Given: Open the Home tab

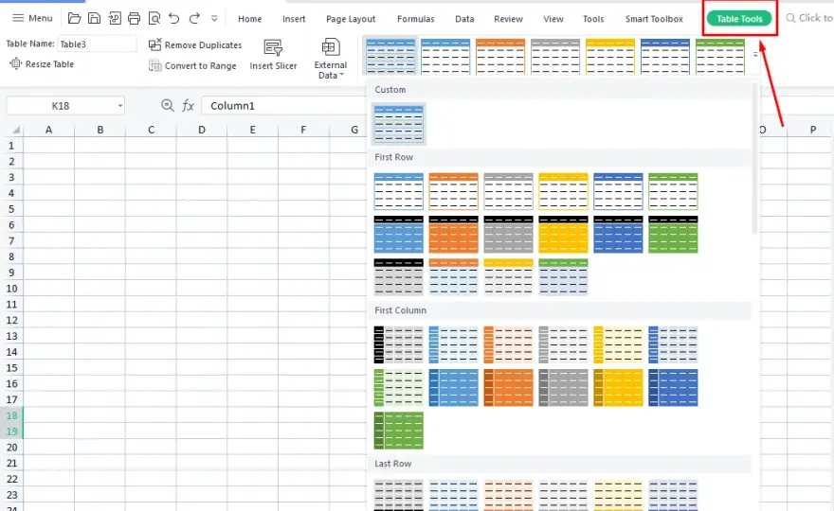Looking at the screenshot, I should pos(249,19).
